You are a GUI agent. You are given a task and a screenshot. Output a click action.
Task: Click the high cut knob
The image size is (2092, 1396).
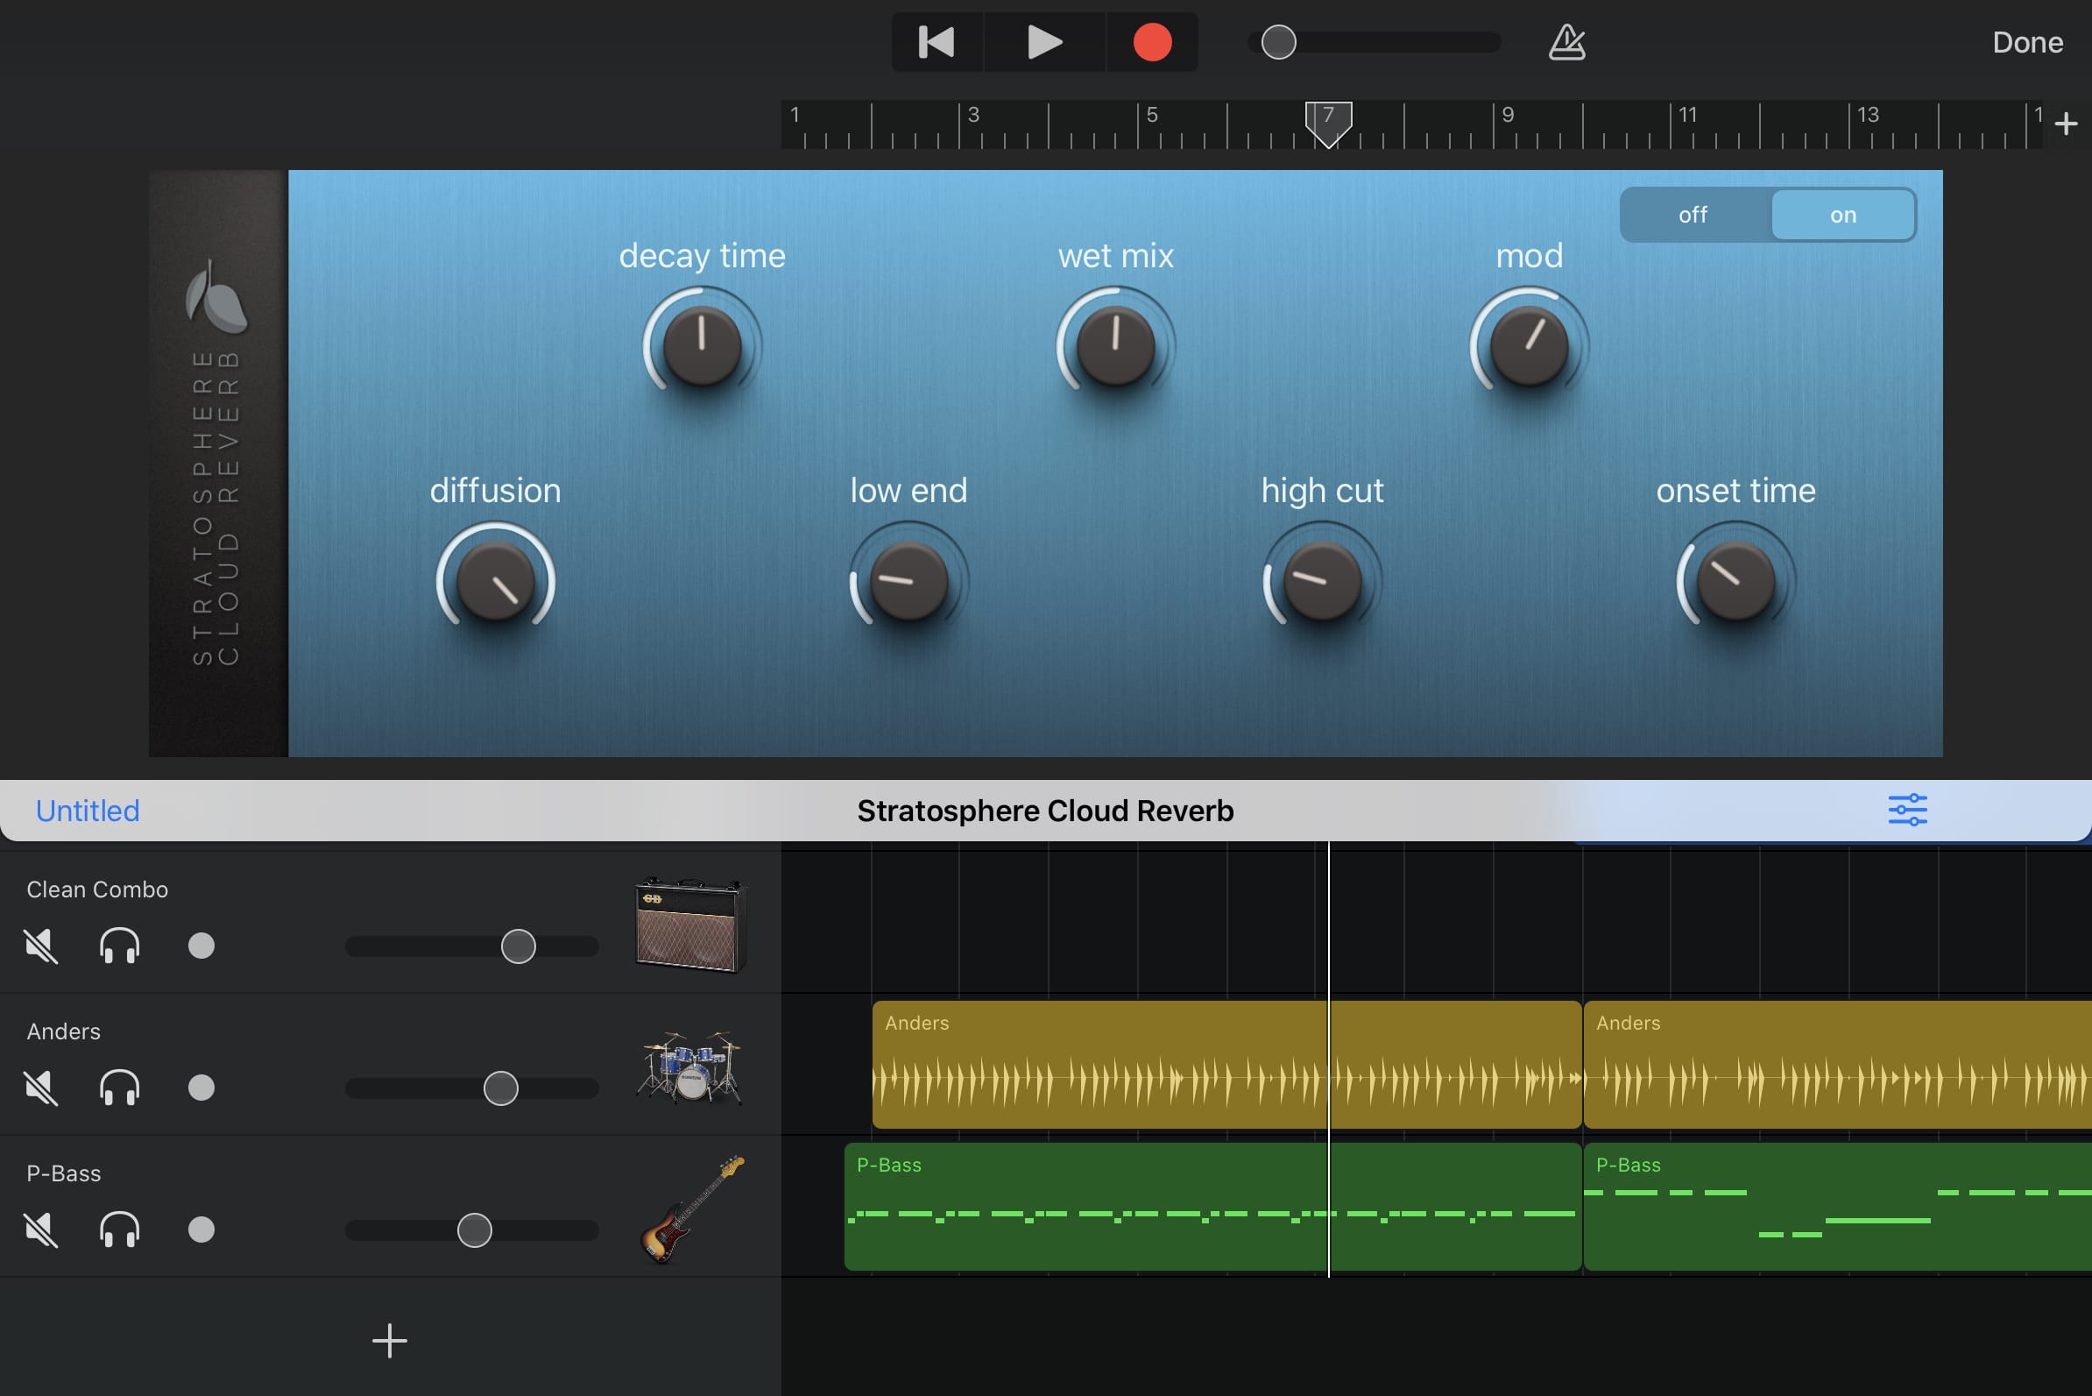[x=1322, y=580]
